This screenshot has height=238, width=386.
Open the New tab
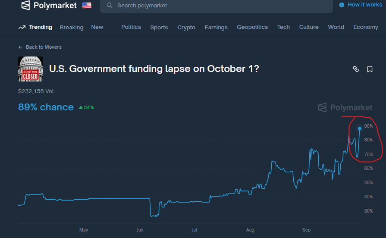coord(97,27)
